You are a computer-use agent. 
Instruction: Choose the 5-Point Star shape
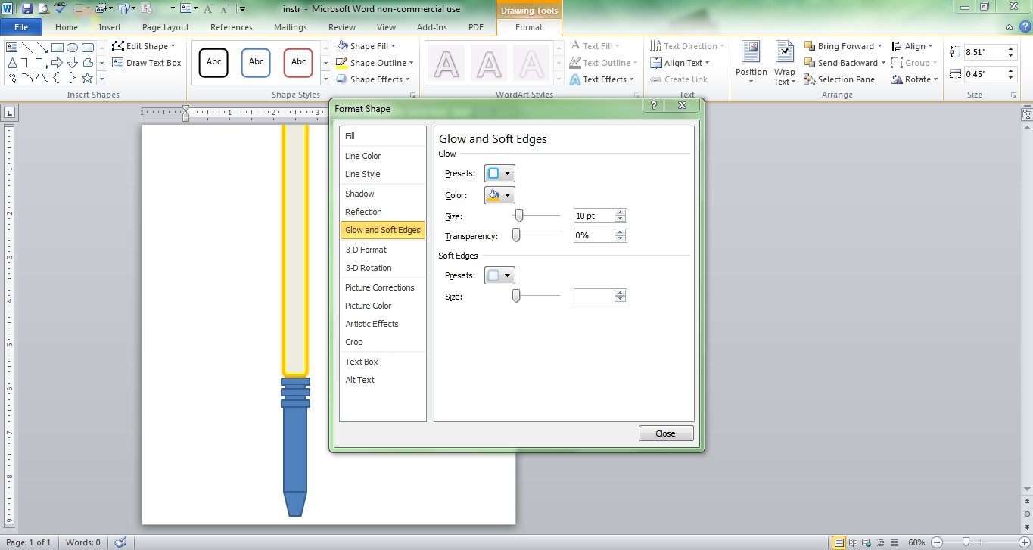pos(88,77)
